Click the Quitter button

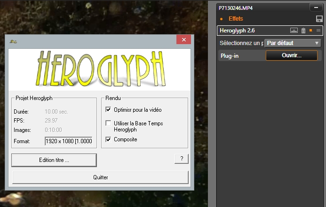point(100,177)
